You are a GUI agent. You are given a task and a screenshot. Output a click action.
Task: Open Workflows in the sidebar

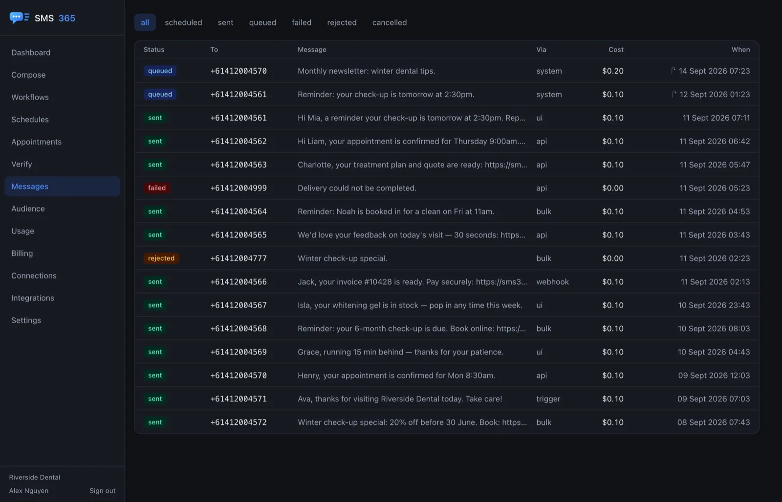(x=62, y=97)
